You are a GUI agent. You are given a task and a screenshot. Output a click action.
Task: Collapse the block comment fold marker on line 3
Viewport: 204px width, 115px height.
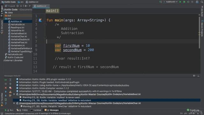(45, 24)
